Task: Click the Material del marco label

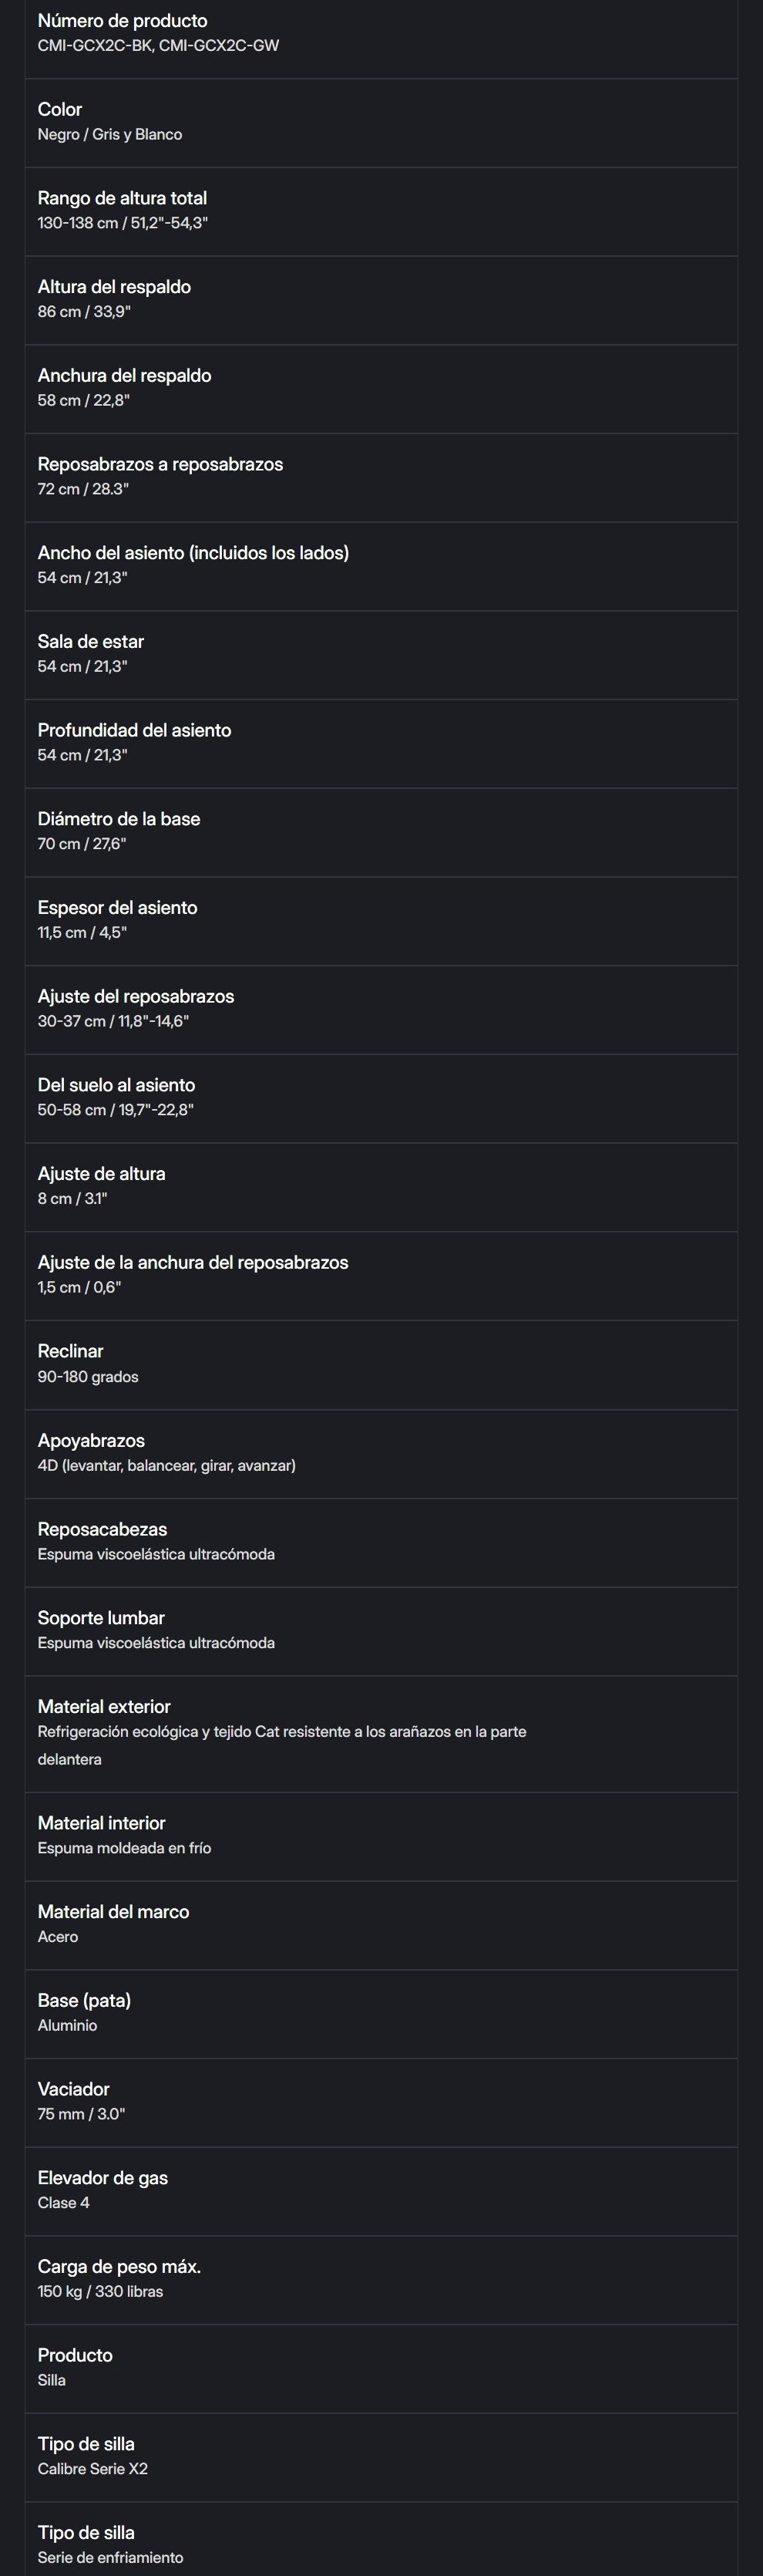Action: tap(113, 1912)
